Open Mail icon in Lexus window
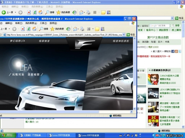Screen dimensions: 185x138 pyautogui.click(x=75, y=29)
